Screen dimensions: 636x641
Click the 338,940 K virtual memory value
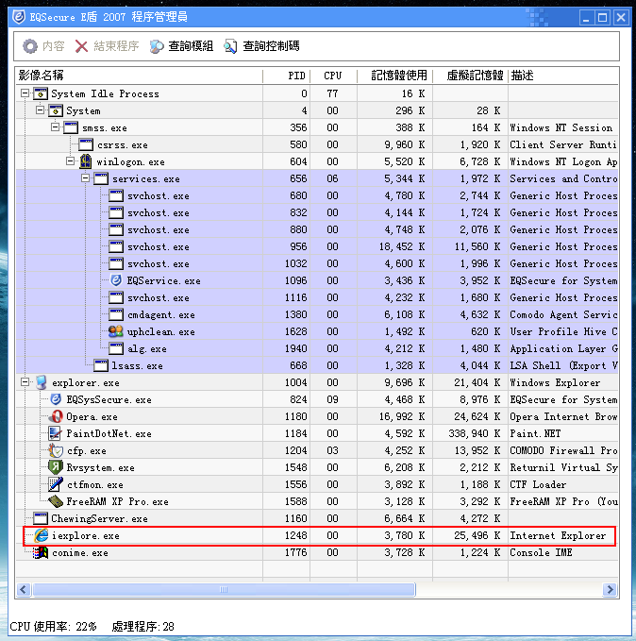(474, 433)
